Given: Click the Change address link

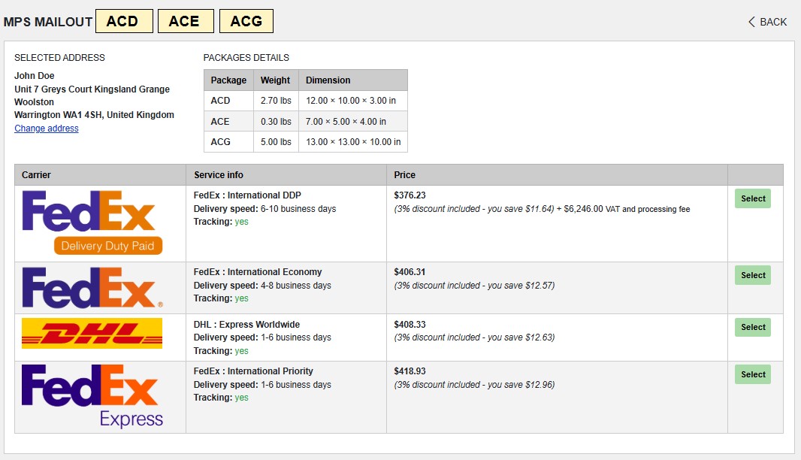Looking at the screenshot, I should point(47,129).
